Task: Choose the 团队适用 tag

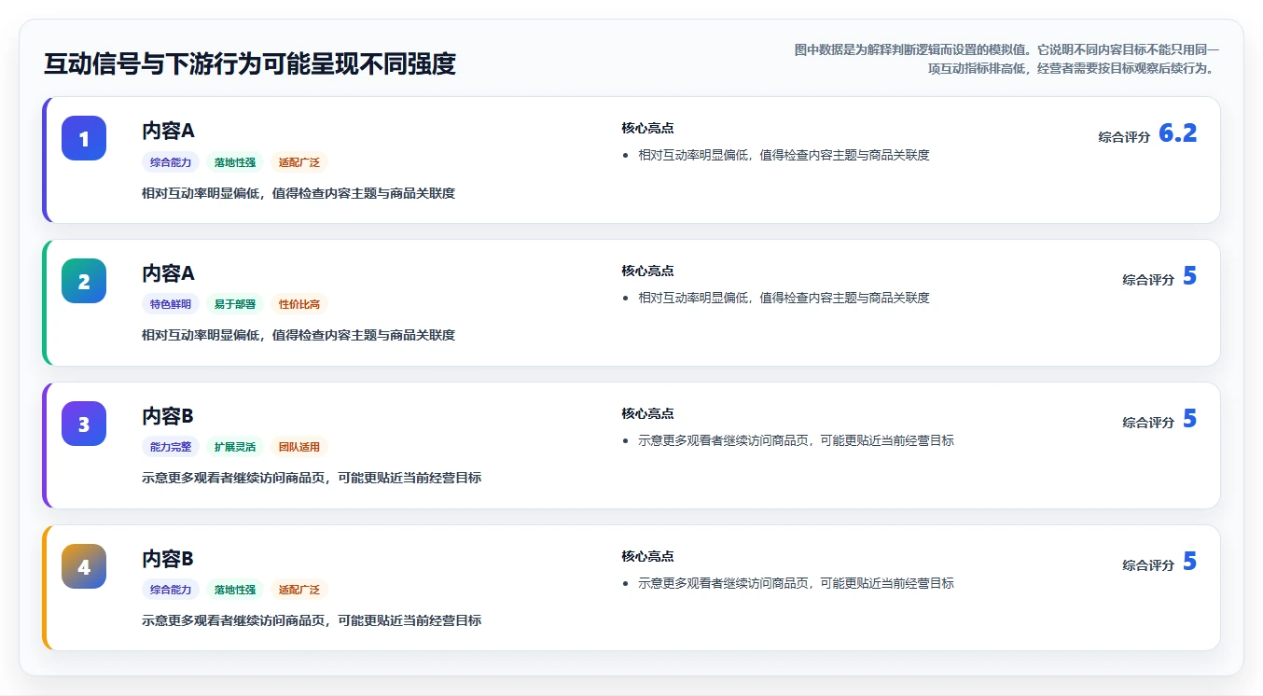Action: tap(299, 447)
